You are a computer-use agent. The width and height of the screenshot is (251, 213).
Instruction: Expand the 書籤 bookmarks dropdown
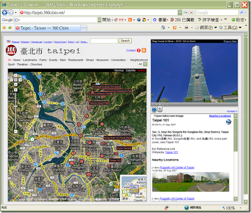point(168,20)
